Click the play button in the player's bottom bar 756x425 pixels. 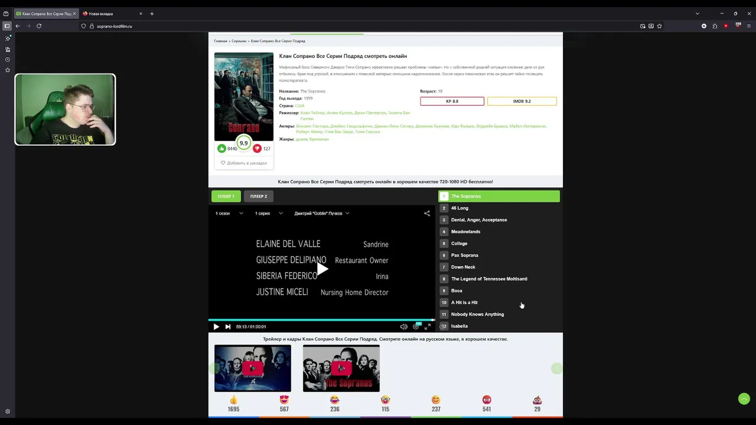(x=216, y=326)
